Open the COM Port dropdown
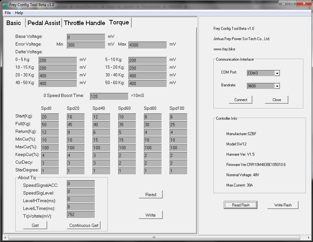Image resolution: width=313 pixels, height=242 pixels. click(x=277, y=73)
